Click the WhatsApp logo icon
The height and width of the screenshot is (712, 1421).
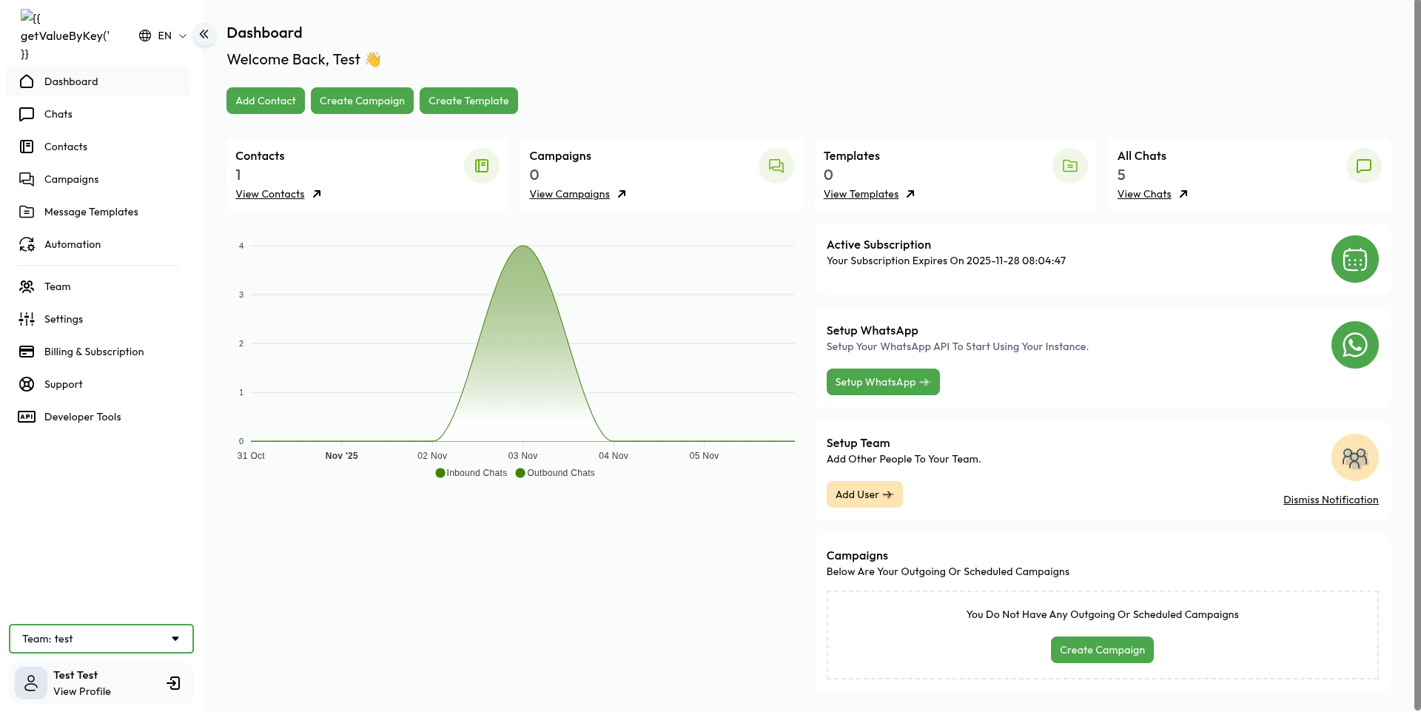(x=1354, y=345)
